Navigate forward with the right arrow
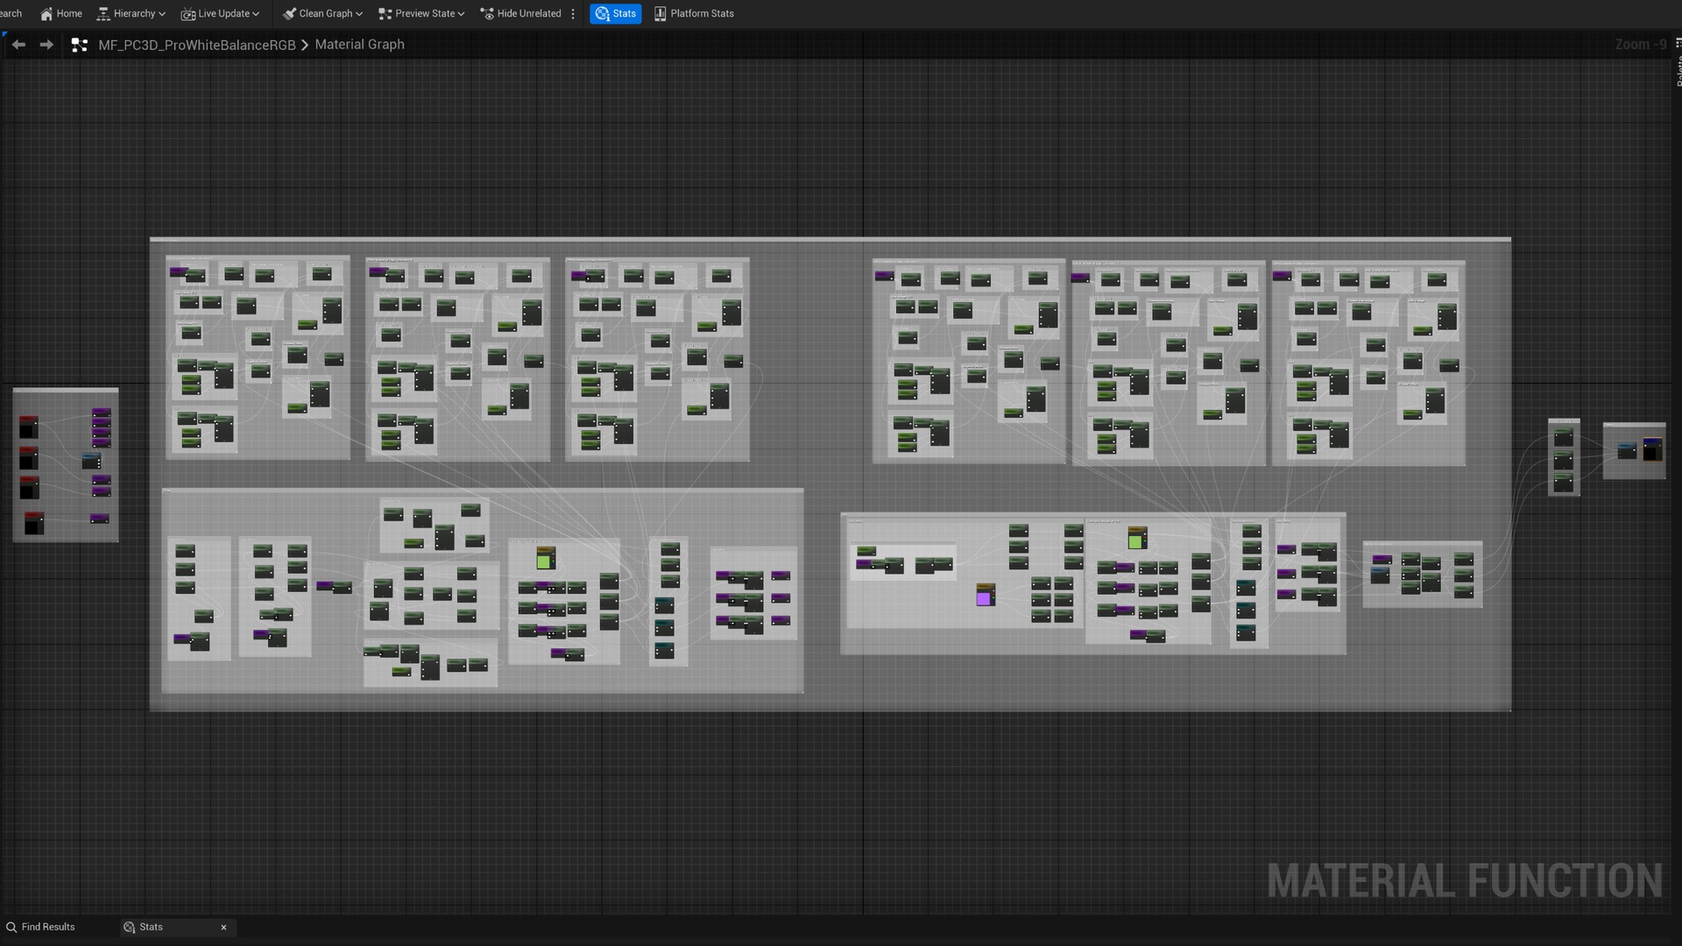Viewport: 1682px width, 946px height. 46,45
